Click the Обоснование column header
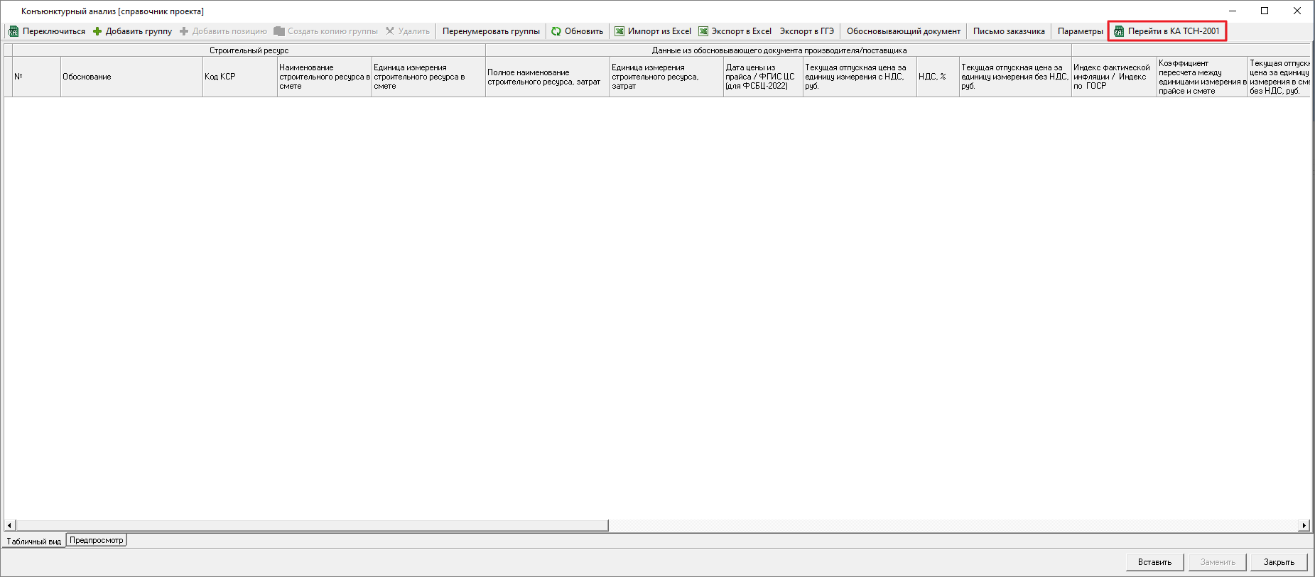 point(131,77)
